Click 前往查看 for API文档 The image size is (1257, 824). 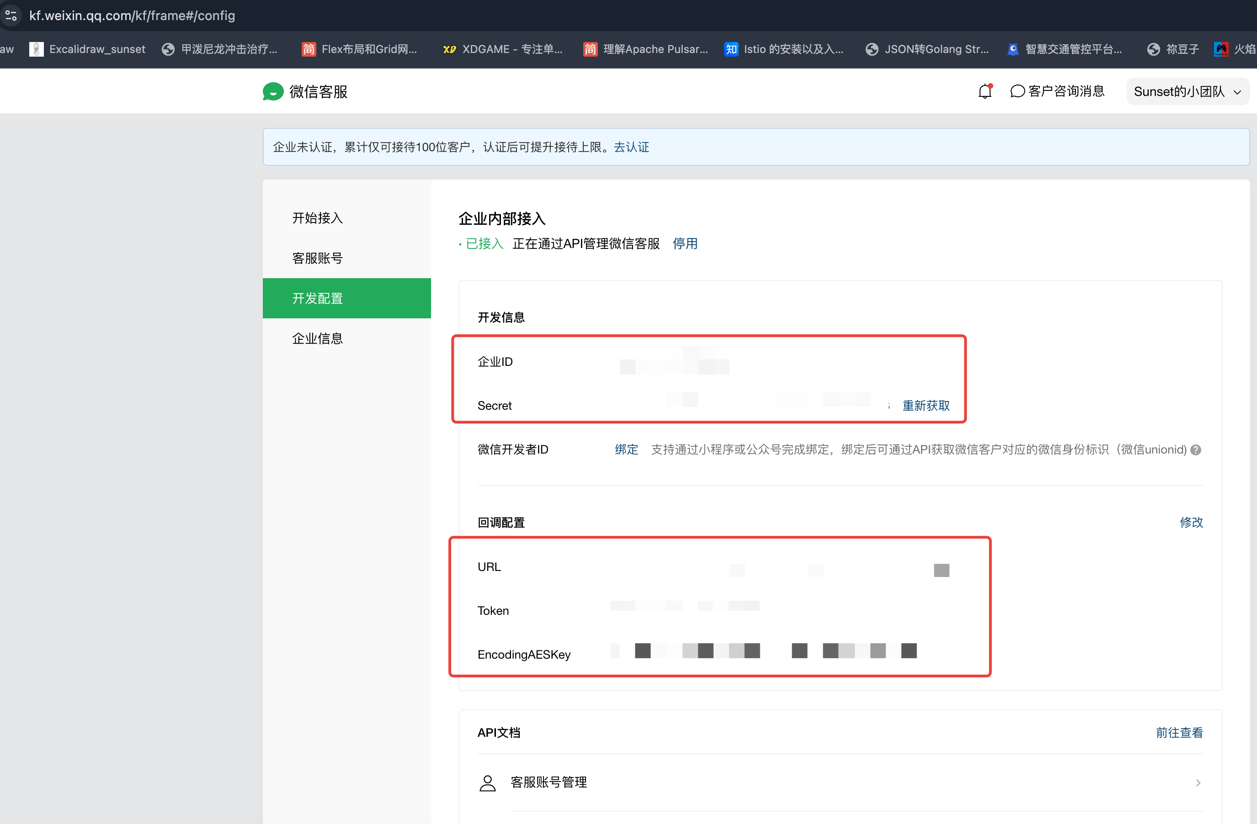(1179, 732)
